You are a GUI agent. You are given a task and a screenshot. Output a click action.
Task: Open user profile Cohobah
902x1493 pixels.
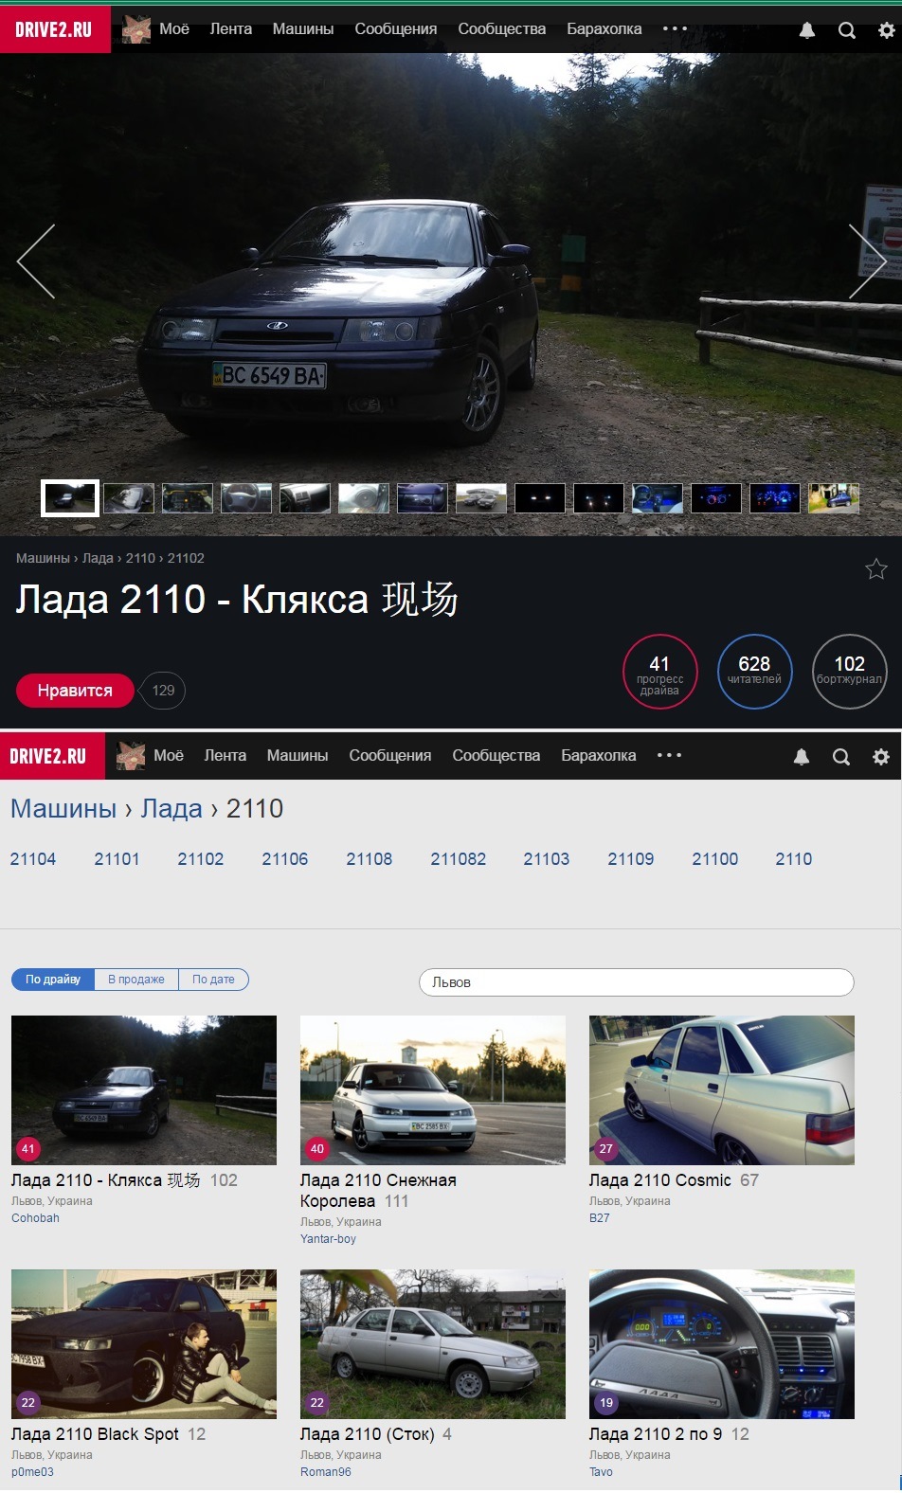(x=35, y=1218)
